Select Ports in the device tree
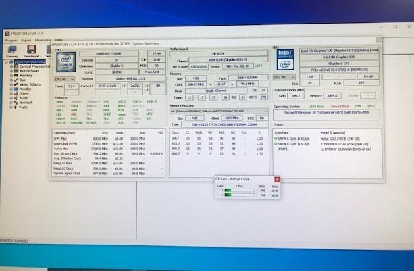The height and width of the screenshot is (271, 414). coord(24,107)
